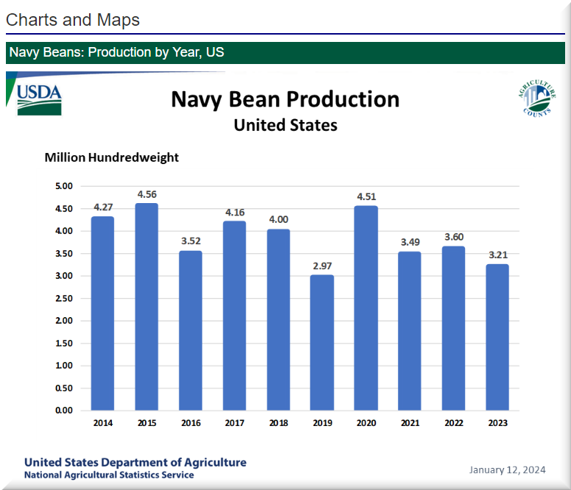Click the 5.00 y-axis value
This screenshot has height=490, width=571.
(63, 186)
